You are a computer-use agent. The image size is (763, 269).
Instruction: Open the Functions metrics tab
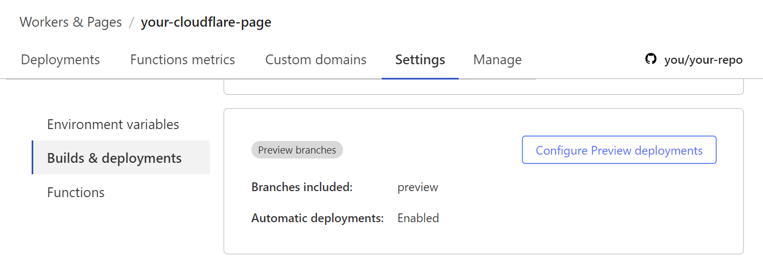(x=182, y=59)
